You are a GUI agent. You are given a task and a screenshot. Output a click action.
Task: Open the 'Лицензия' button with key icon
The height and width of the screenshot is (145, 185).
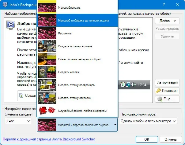[x=167, y=91]
